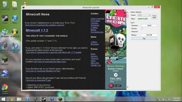Image resolution: width=182 pixels, height=102 pixels.
Task: Open the Block IDs extras link
Action: click(95, 63)
